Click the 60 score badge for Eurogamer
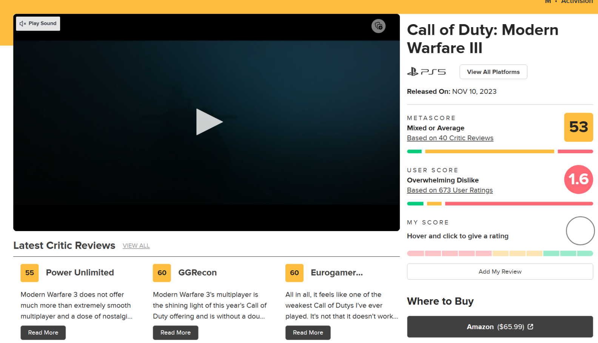598x343 pixels. tap(294, 273)
